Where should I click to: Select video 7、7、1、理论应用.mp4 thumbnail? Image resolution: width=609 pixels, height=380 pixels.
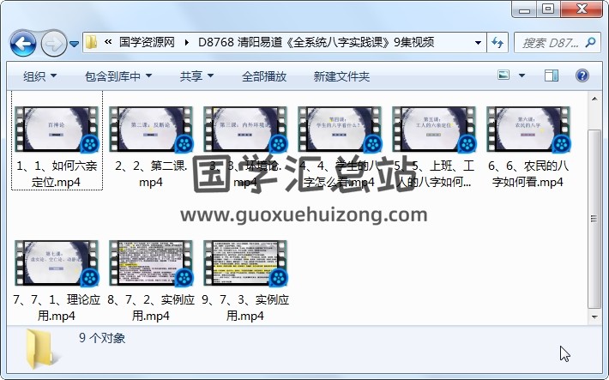point(57,262)
